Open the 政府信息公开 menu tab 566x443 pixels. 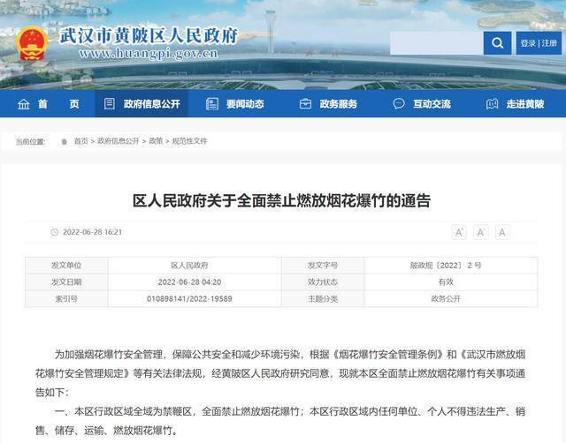pyautogui.click(x=141, y=104)
